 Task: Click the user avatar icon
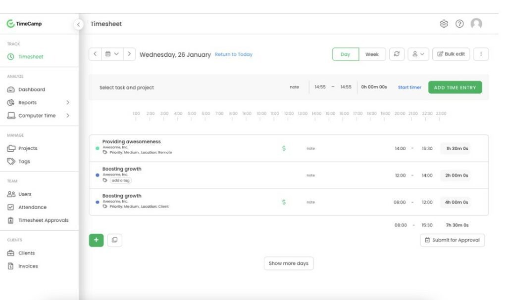[476, 24]
